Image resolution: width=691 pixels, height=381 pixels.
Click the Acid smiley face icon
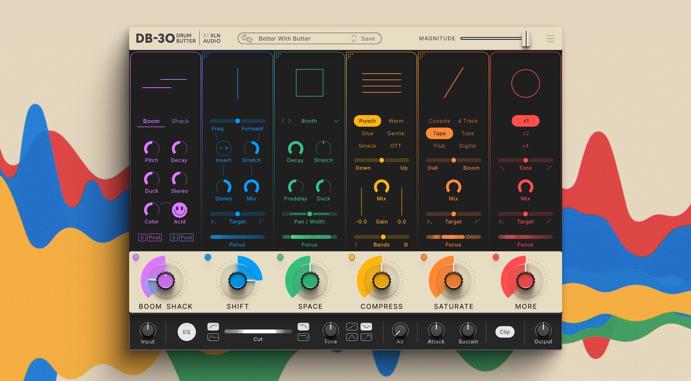179,210
